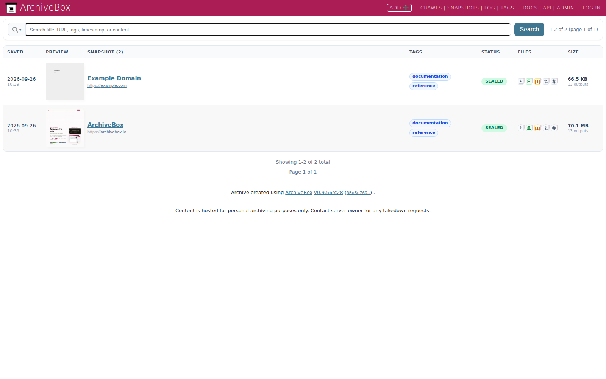Click the SIZE column header
Viewport: 606px width, 379px height.
573,52
